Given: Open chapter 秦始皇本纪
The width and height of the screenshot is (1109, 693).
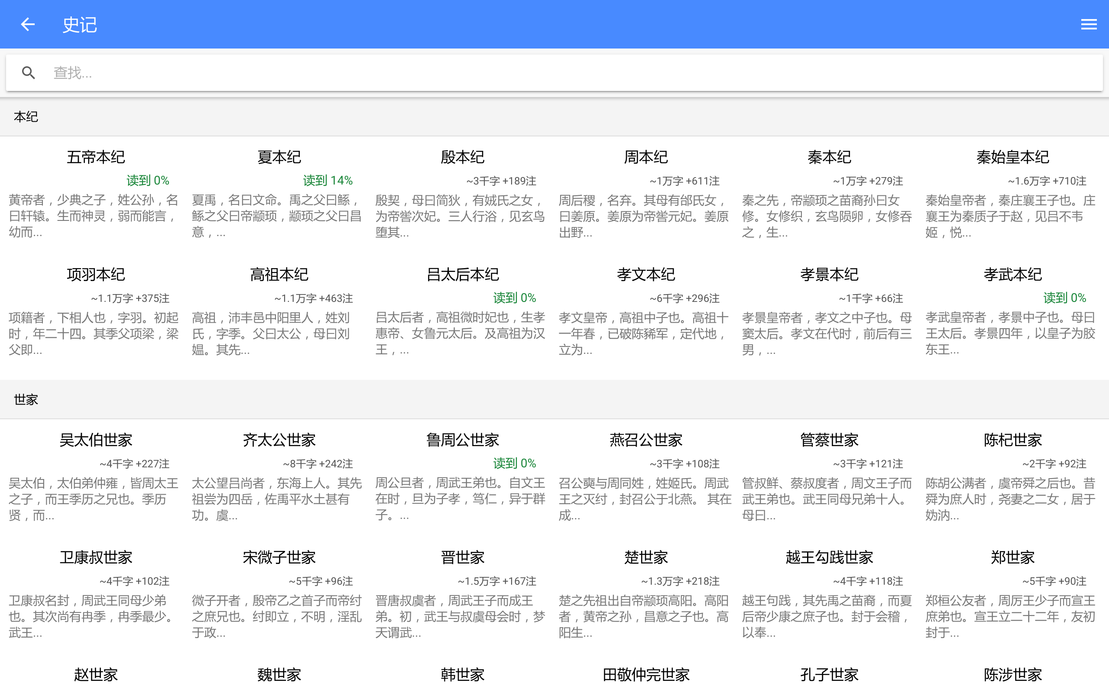Looking at the screenshot, I should point(1012,157).
